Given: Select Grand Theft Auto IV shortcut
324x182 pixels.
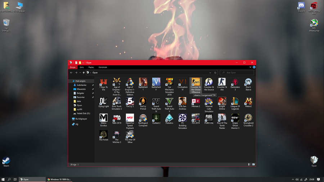Looking at the screenshot, I should pos(156,105).
